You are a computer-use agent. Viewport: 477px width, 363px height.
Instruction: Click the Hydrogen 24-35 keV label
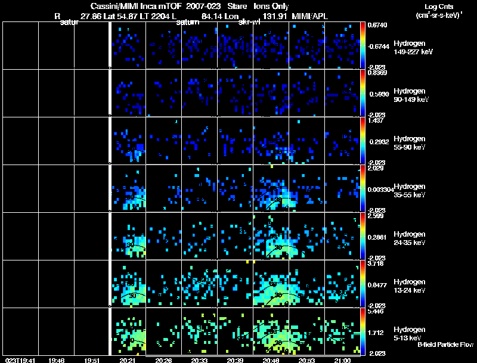(x=410, y=238)
